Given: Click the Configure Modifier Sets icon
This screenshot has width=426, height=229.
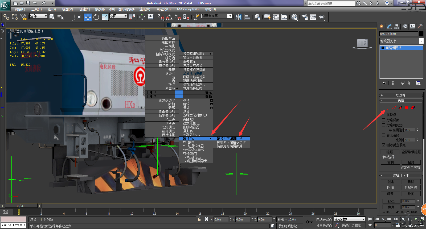Looking at the screenshot, I should 419,83.
